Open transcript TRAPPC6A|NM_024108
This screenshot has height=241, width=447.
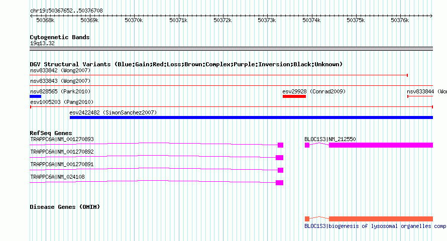click(57, 177)
